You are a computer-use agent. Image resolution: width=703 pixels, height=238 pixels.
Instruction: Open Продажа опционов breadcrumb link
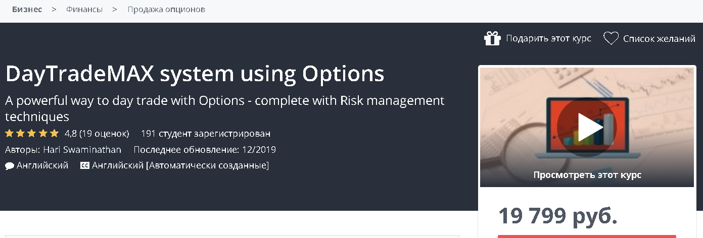tap(166, 9)
